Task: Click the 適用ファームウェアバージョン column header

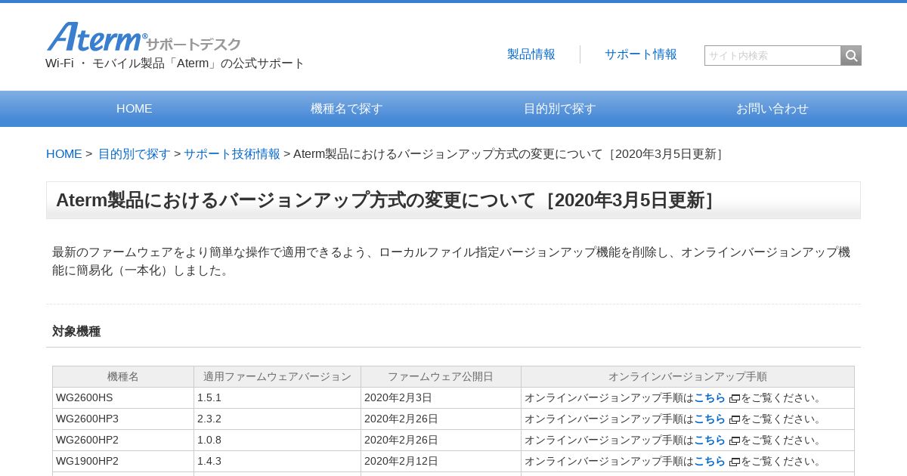Action: 277,377
